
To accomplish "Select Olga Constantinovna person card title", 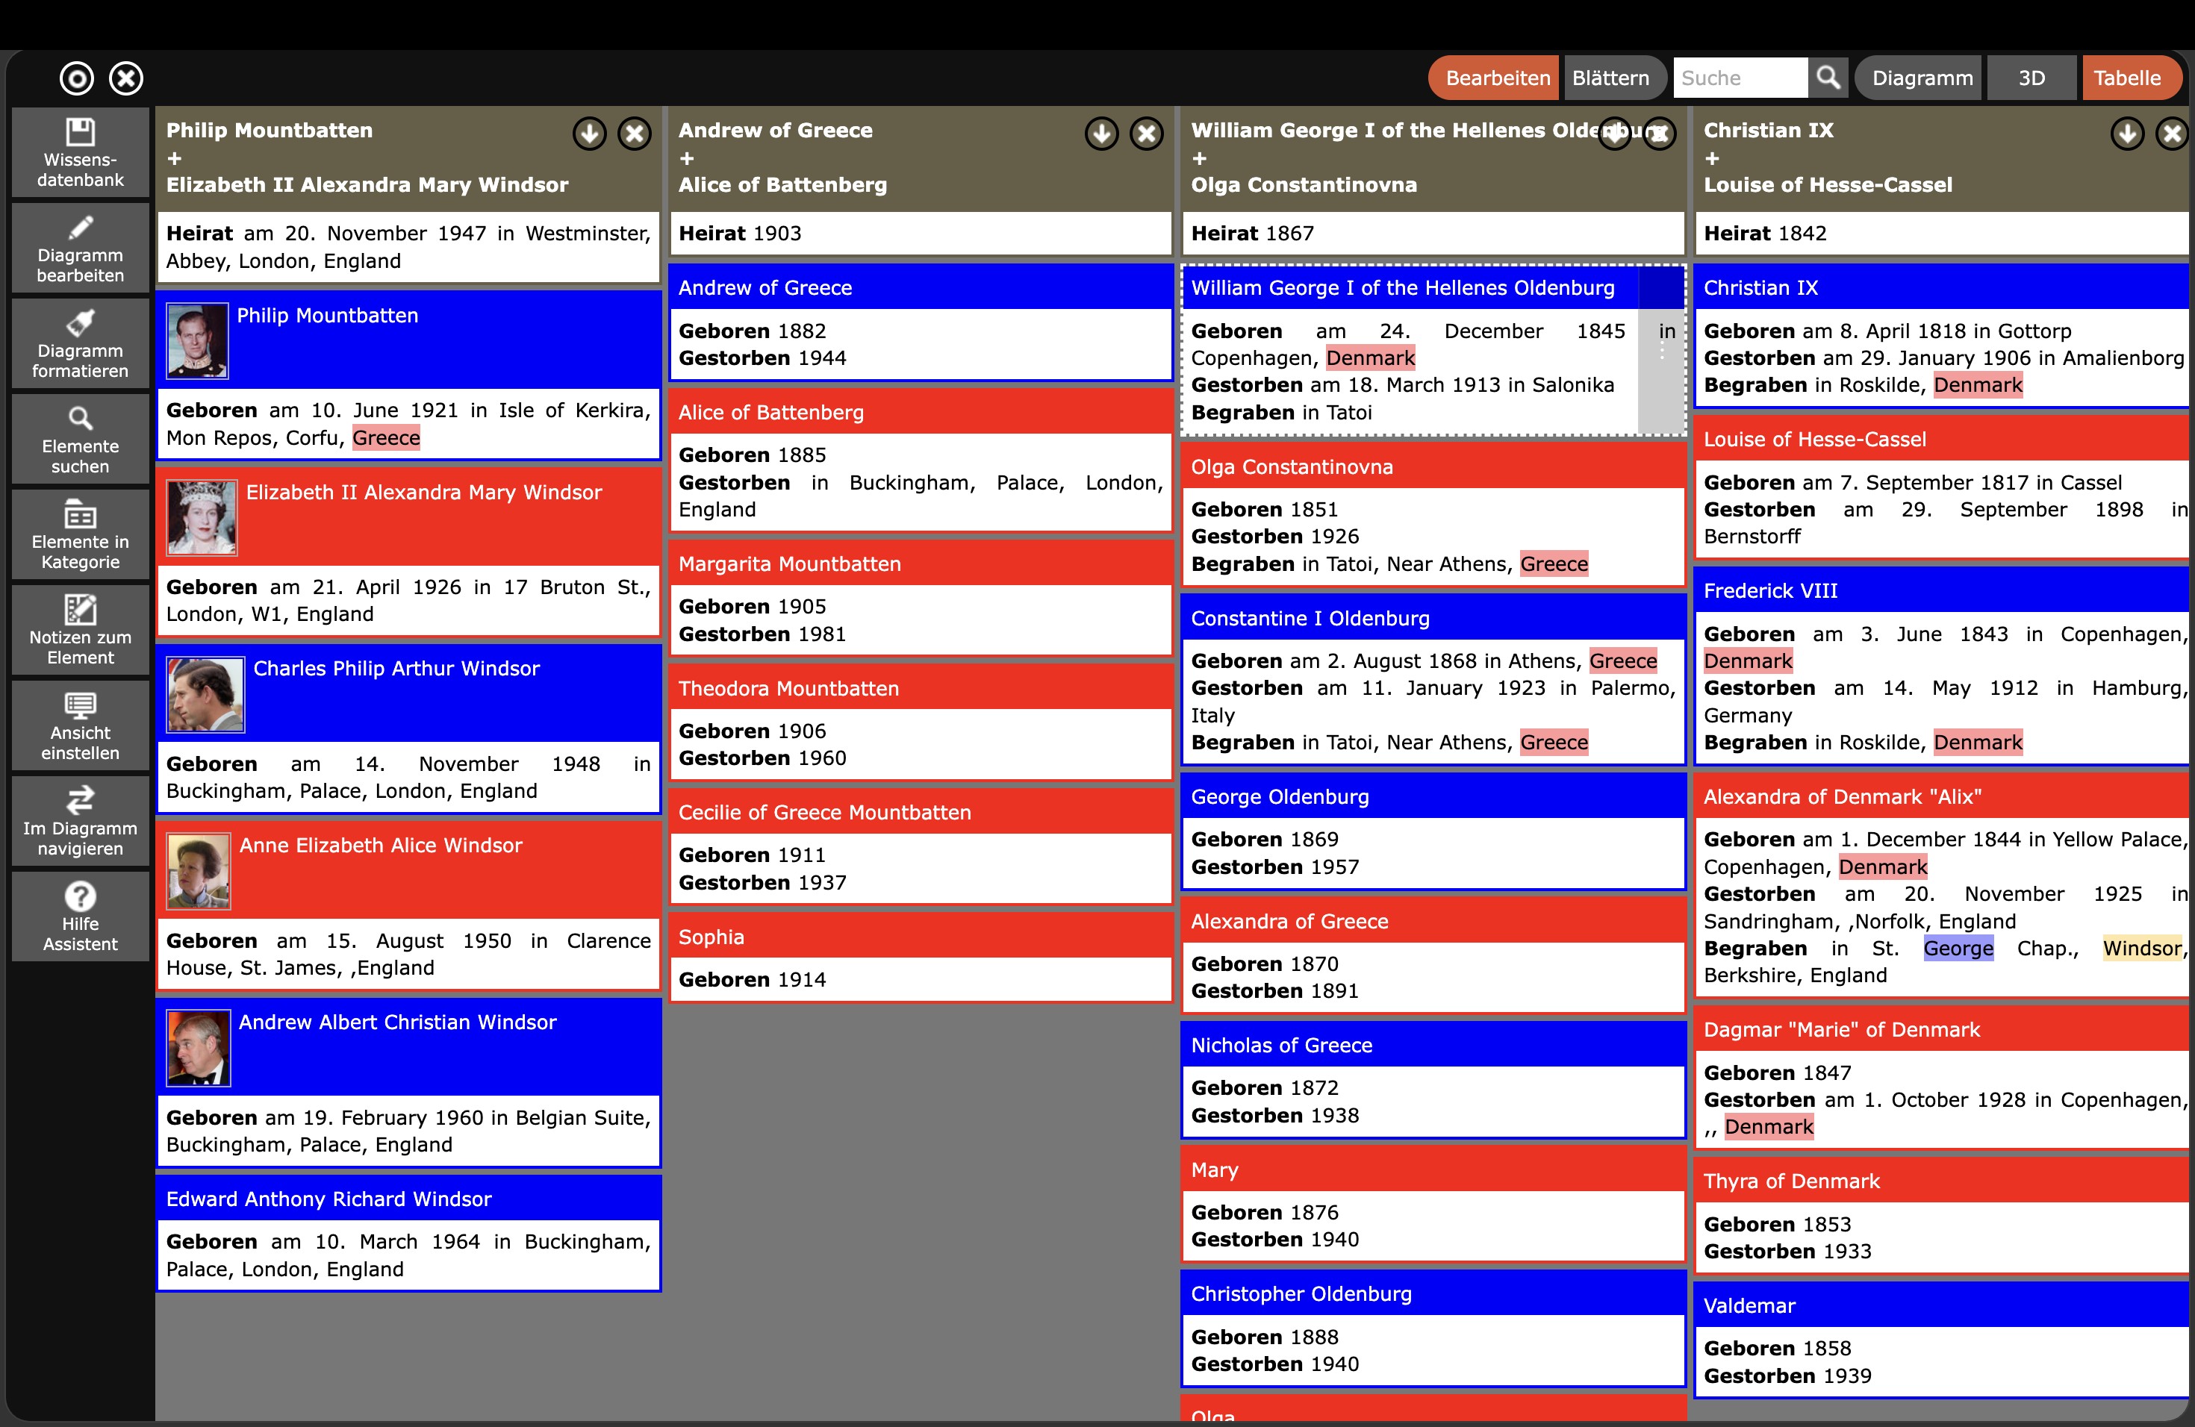I will coord(1433,466).
